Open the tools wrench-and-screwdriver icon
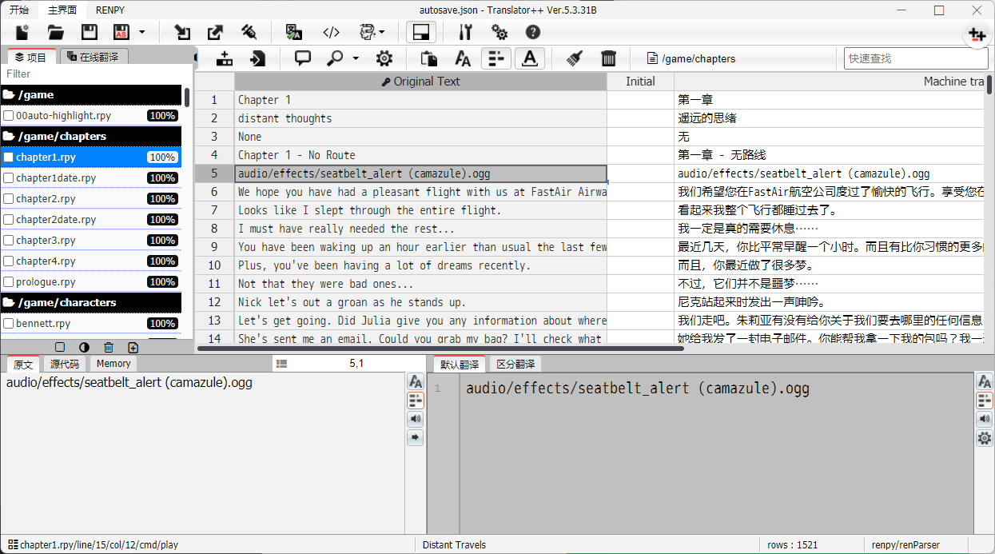The image size is (995, 554). coord(466,32)
